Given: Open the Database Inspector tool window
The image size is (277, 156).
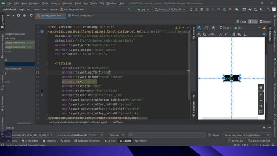Looking at the screenshot, I should [87, 141].
